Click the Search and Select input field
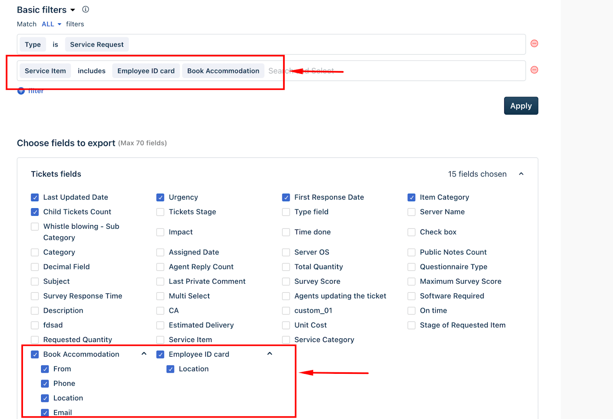Image resolution: width=613 pixels, height=419 pixels. coord(395,71)
